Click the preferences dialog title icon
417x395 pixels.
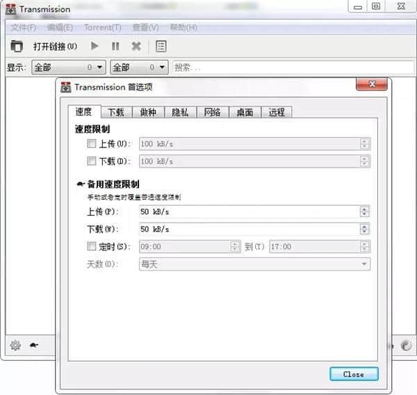pos(66,87)
